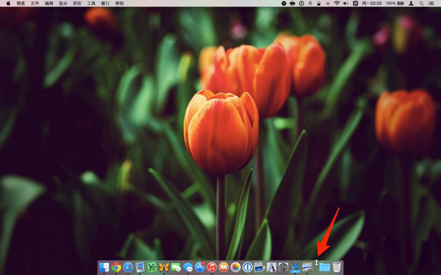Open Spotlight search magnifier
Image resolution: width=441 pixels, height=275 pixels.
(x=421, y=3)
